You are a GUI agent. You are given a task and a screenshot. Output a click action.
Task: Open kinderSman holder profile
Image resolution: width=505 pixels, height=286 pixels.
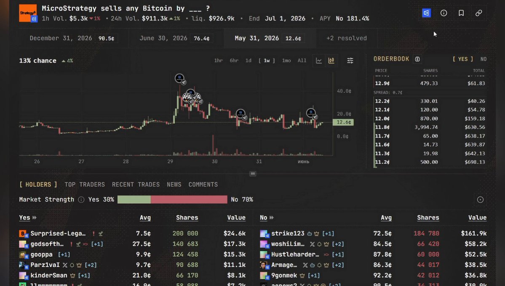48,276
